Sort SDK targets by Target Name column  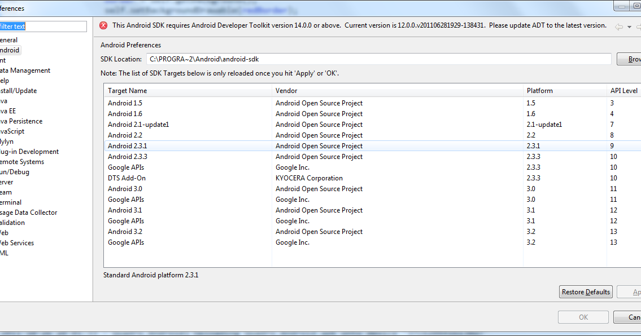[x=188, y=91]
